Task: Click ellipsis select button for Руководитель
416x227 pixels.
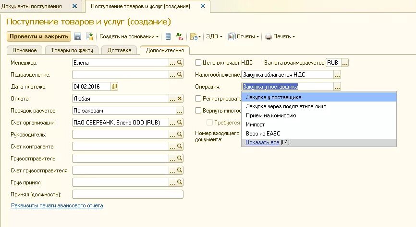Action: coord(172,135)
